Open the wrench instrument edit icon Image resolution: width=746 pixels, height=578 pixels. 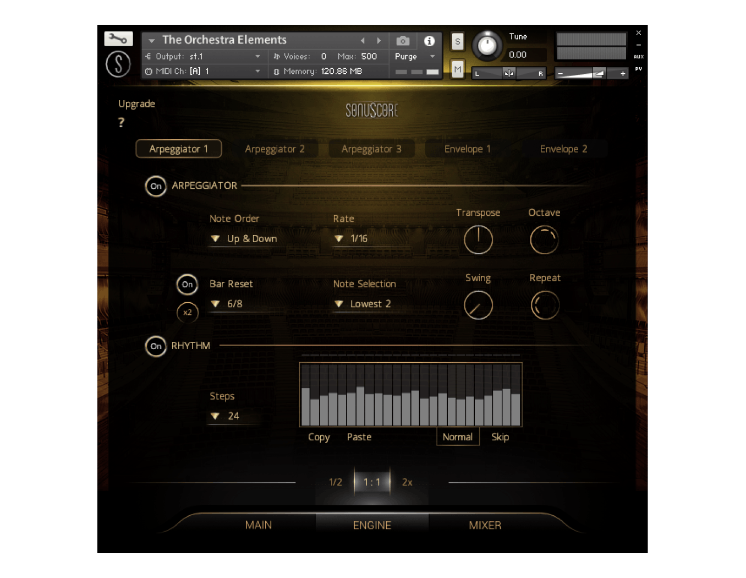click(118, 39)
